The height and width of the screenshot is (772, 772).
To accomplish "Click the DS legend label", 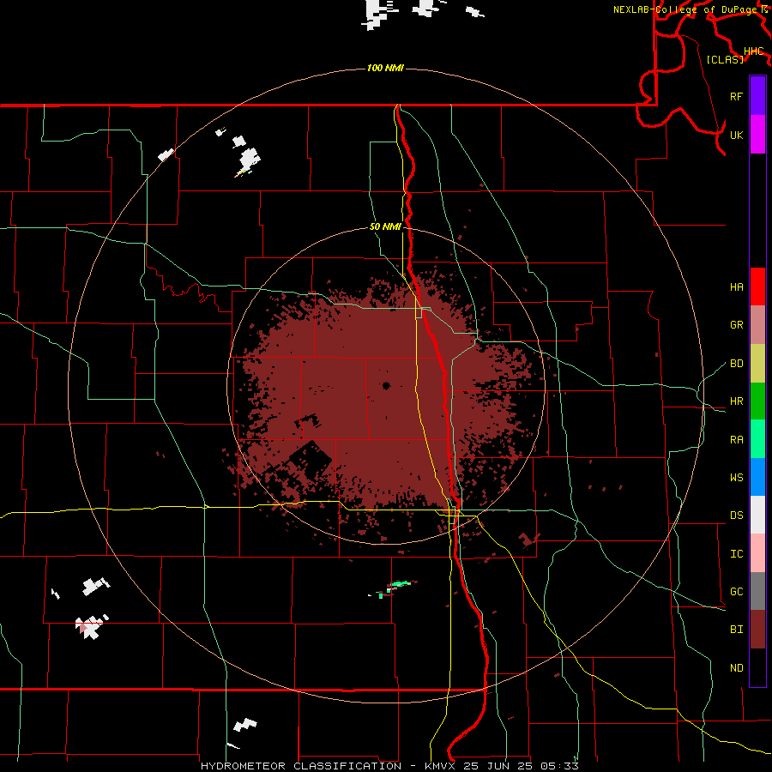I will tap(736, 516).
